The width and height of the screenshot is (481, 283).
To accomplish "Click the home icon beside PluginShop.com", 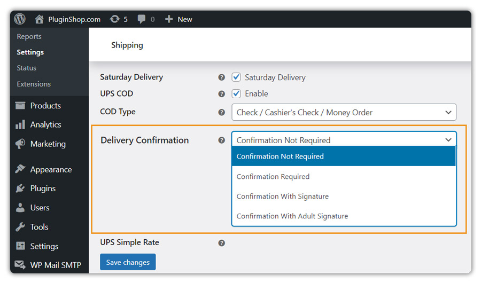I will (39, 19).
